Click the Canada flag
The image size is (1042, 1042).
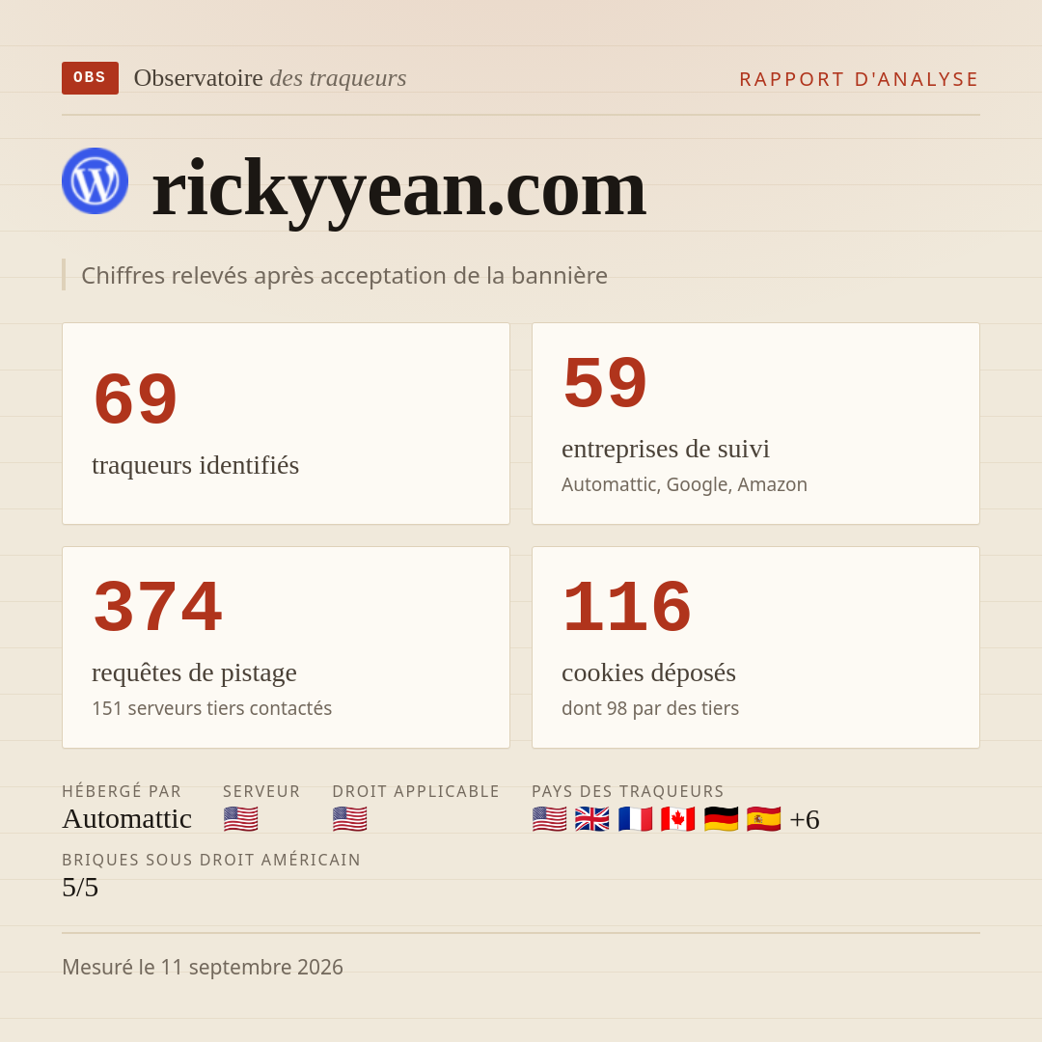[678, 819]
